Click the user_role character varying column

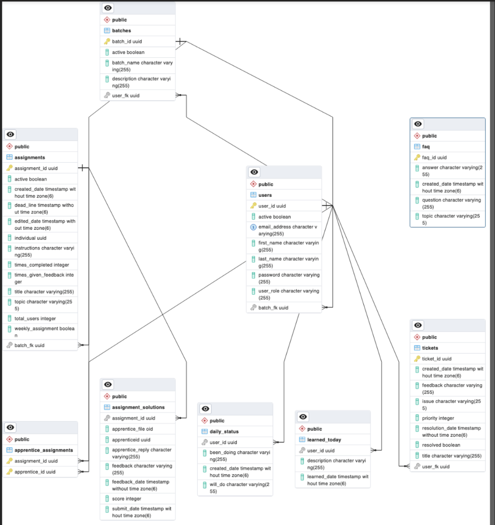(x=289, y=294)
